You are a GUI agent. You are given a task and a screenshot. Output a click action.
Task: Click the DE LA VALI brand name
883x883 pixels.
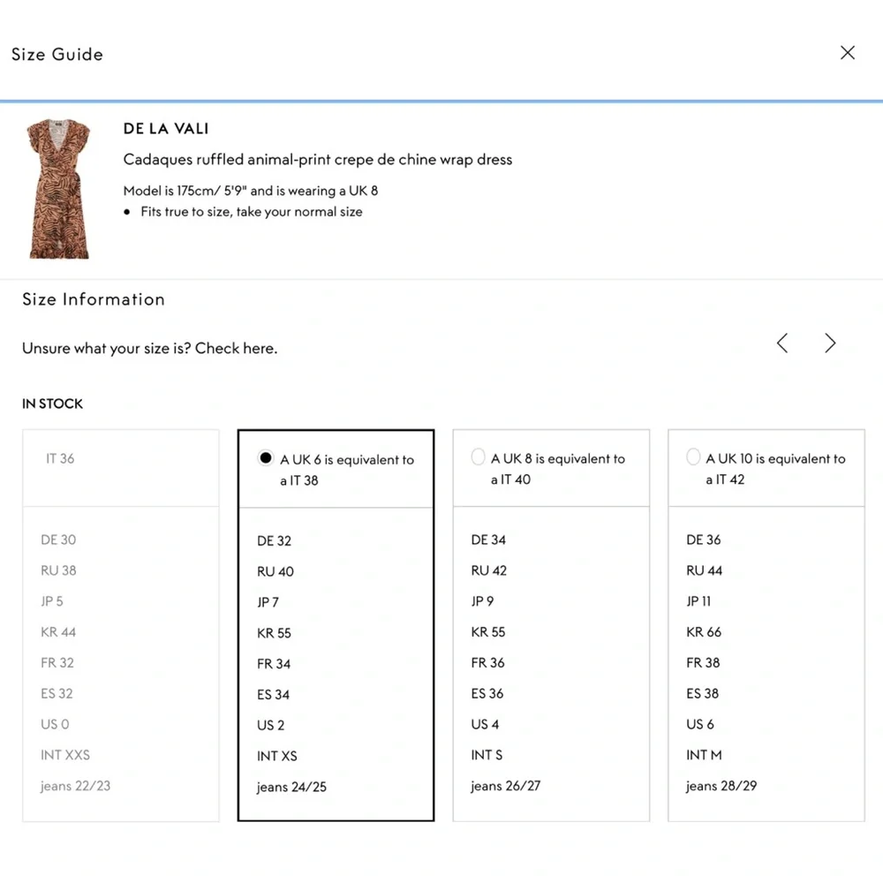[x=166, y=128]
